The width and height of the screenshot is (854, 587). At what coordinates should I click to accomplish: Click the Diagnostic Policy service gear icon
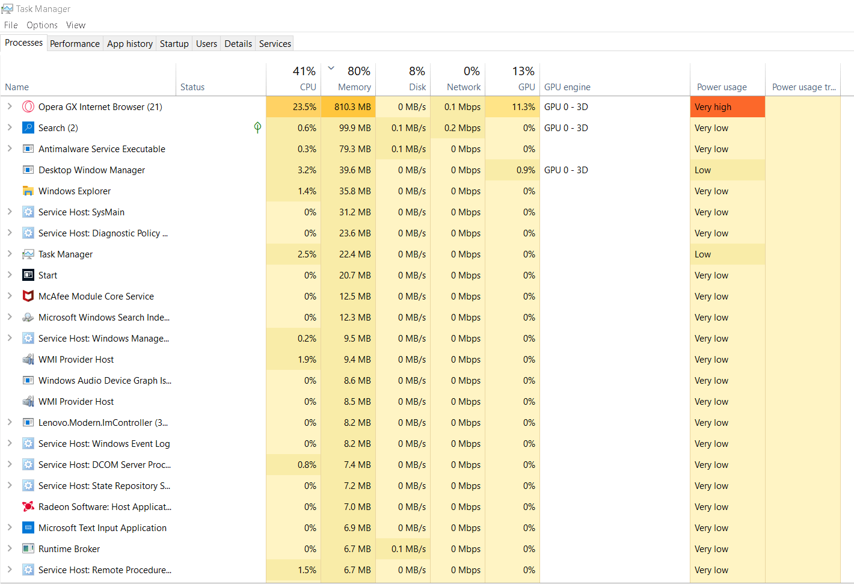pyautogui.click(x=28, y=233)
